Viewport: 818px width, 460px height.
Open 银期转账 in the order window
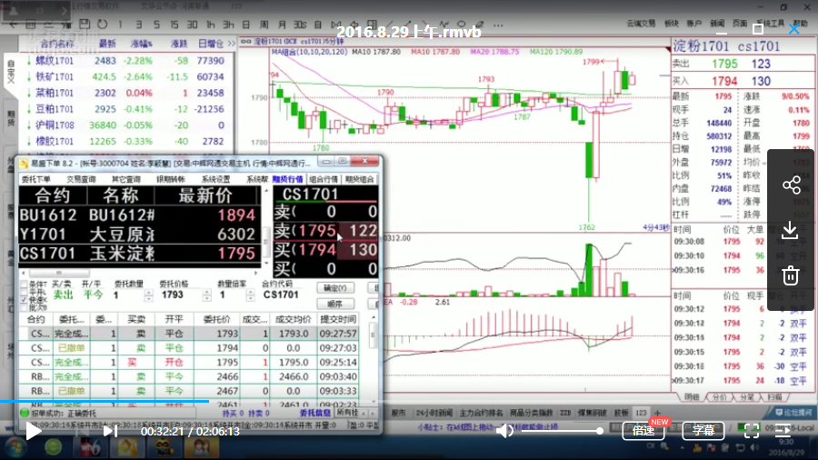(x=171, y=179)
